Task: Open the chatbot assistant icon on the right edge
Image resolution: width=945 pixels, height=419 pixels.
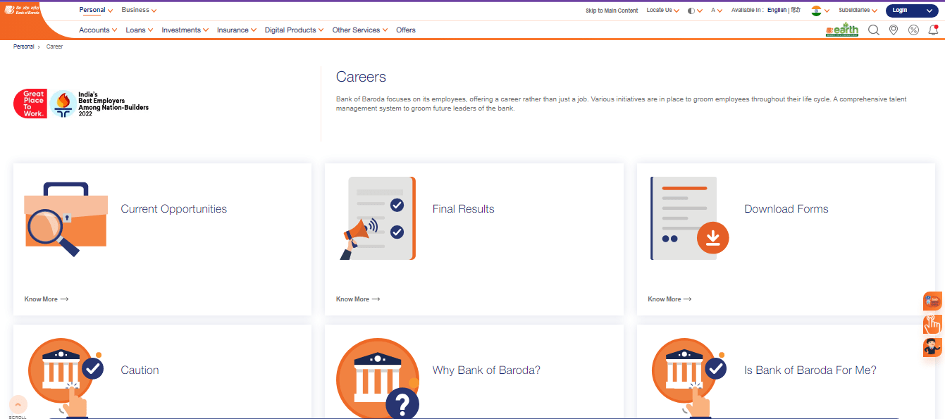Action: point(932,347)
